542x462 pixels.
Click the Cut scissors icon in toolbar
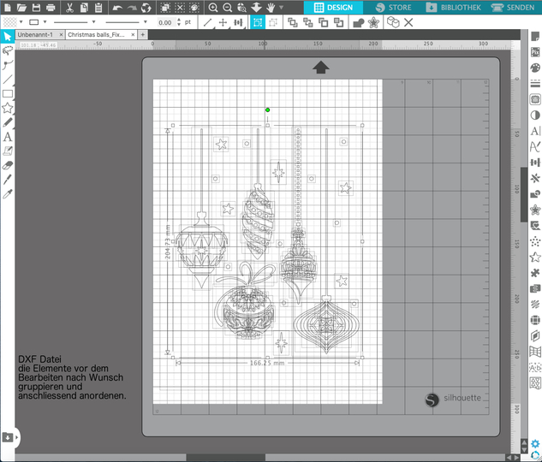click(69, 8)
